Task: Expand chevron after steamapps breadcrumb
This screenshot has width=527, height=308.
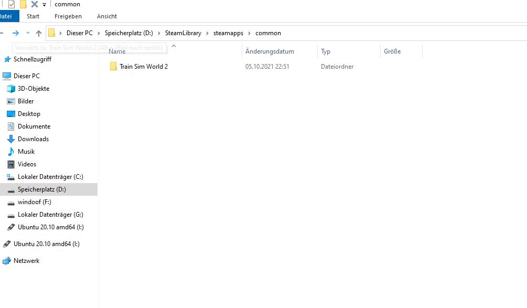Action: 250,33
